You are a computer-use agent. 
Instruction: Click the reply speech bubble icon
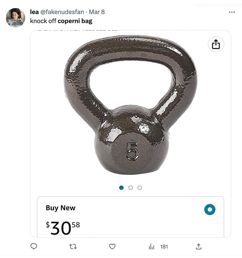pyautogui.click(x=34, y=246)
